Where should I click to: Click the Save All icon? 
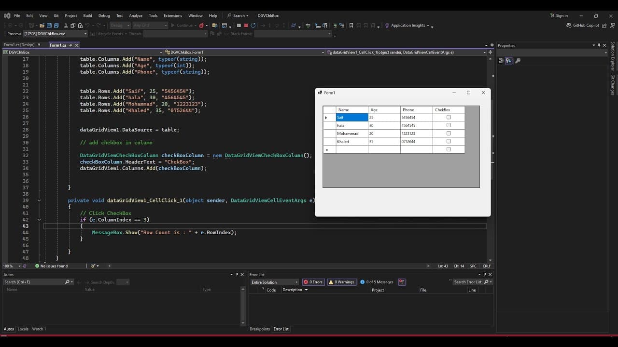click(56, 25)
